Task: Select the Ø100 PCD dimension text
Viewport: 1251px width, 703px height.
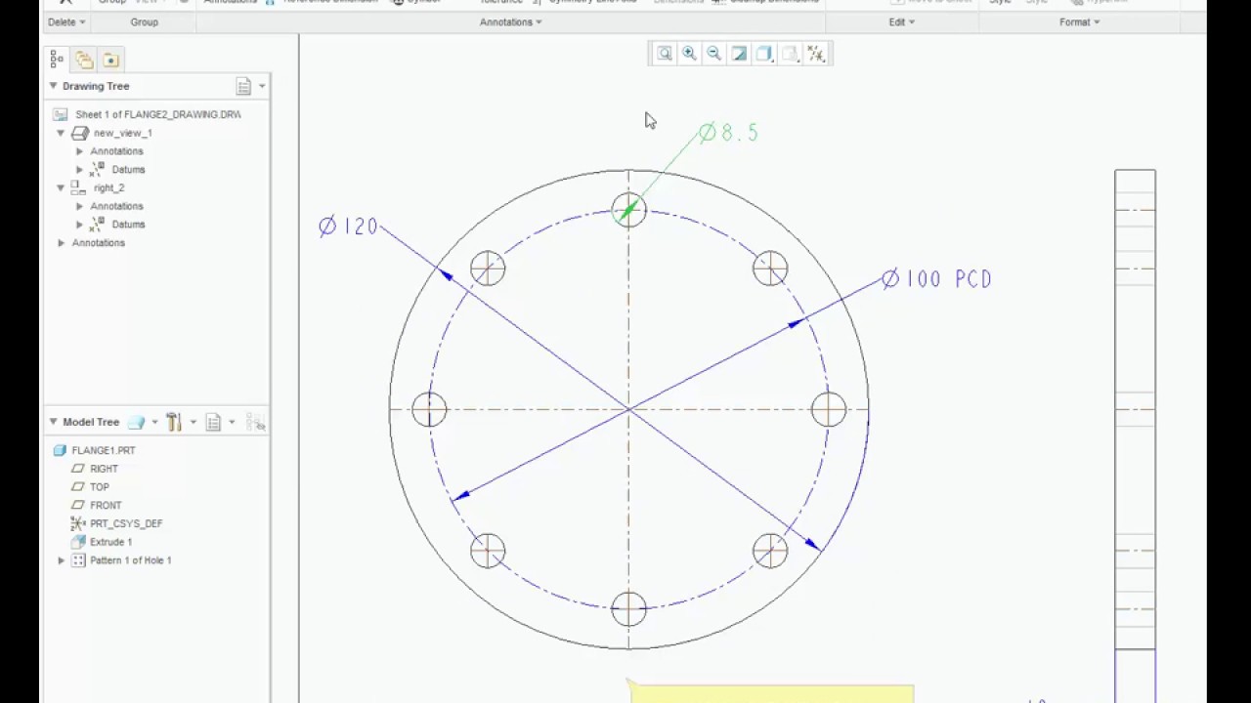Action: pyautogui.click(x=936, y=279)
